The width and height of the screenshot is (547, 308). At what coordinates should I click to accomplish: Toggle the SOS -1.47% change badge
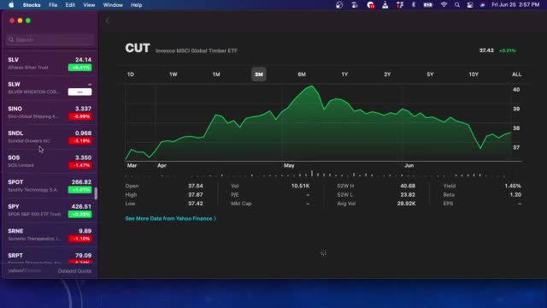pyautogui.click(x=79, y=165)
